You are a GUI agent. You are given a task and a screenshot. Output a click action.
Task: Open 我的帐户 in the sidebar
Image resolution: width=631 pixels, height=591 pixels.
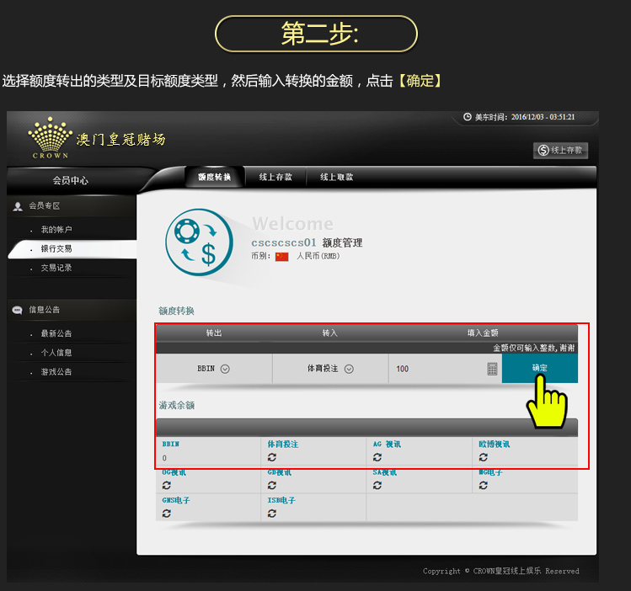click(x=56, y=230)
